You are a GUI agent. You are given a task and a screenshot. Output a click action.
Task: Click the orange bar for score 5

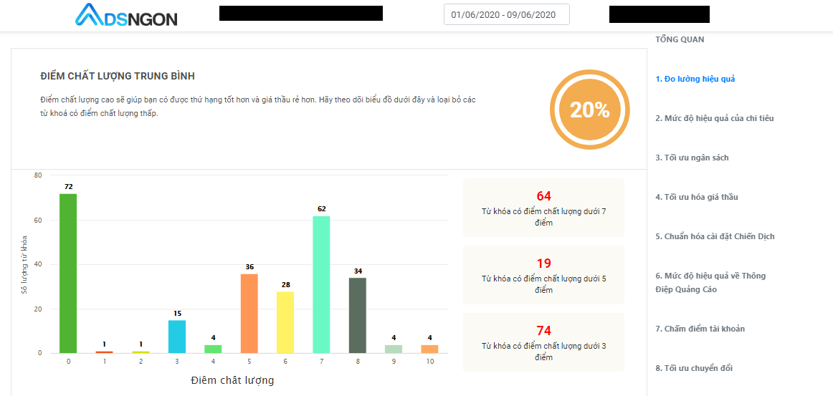tap(249, 313)
